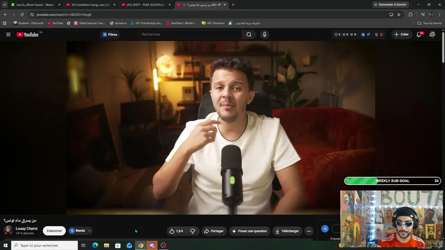The width and height of the screenshot is (445, 250).
Task: Open the media controls icon
Action: [x=423, y=15]
